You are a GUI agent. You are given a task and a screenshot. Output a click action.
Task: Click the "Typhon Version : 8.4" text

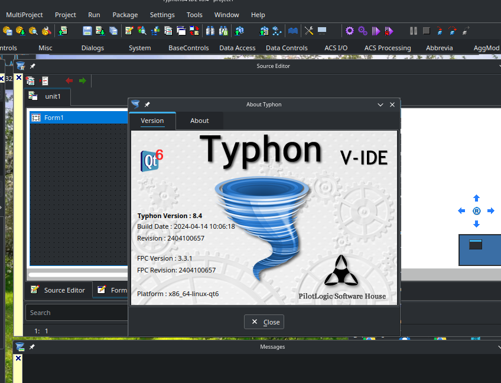click(170, 216)
